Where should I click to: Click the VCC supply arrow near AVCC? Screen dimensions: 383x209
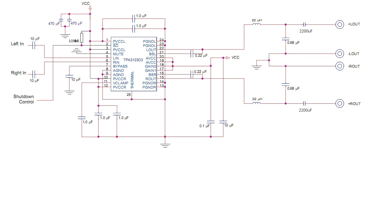(228, 58)
